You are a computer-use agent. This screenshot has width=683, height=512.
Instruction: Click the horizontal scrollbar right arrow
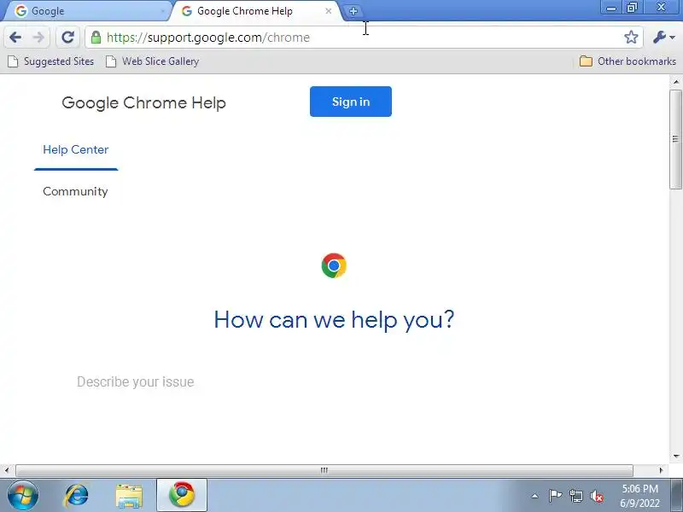[661, 470]
